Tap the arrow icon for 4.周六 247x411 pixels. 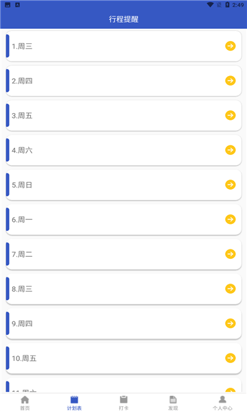point(231,150)
